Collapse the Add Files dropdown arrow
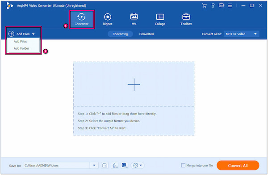 33,34
